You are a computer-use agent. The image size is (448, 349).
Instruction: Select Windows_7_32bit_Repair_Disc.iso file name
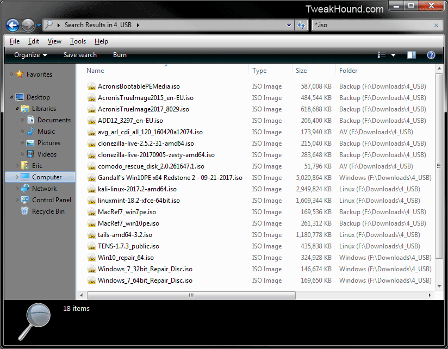(145, 269)
